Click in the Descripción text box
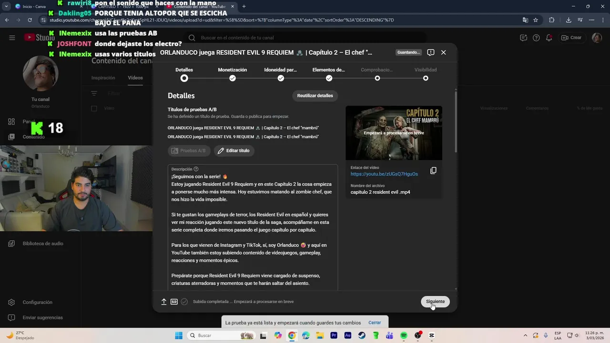The height and width of the screenshot is (343, 610). tap(253, 227)
